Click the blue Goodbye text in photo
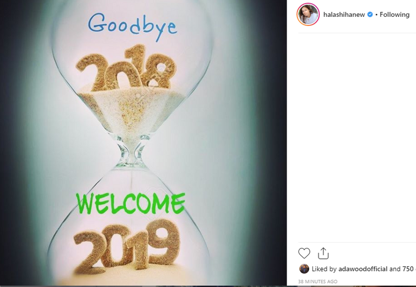Screen dimensions: 416x287 point(132,26)
